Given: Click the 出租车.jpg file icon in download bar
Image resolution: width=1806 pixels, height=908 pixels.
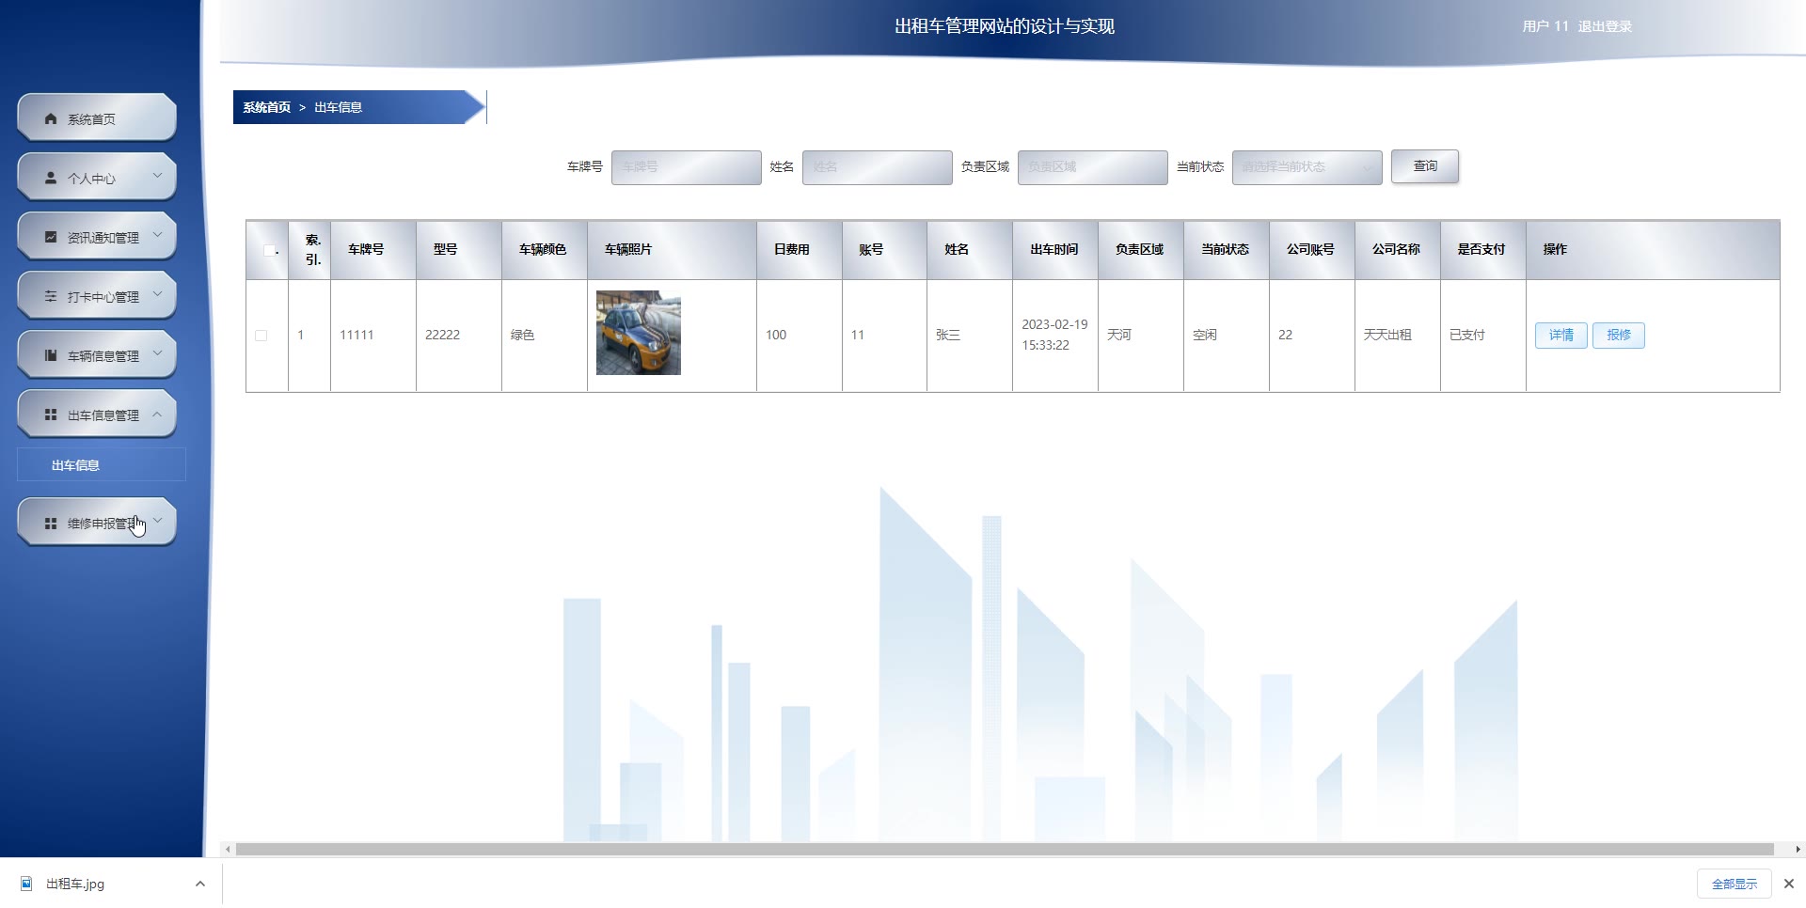Looking at the screenshot, I should pos(26,884).
